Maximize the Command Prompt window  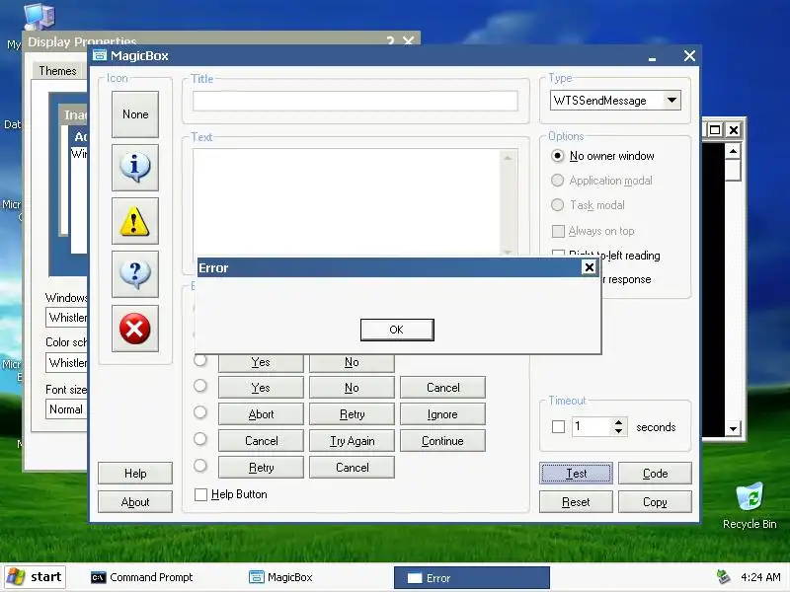(x=715, y=130)
